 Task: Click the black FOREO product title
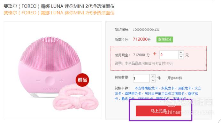point(59,6)
